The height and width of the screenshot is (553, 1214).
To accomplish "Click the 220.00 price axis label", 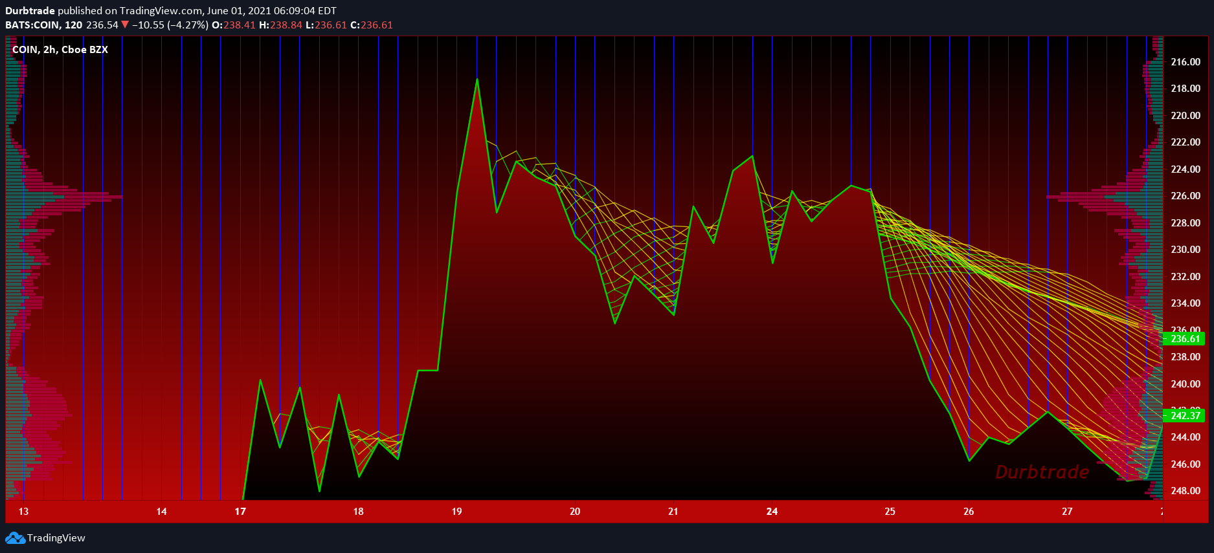I will tap(1186, 116).
